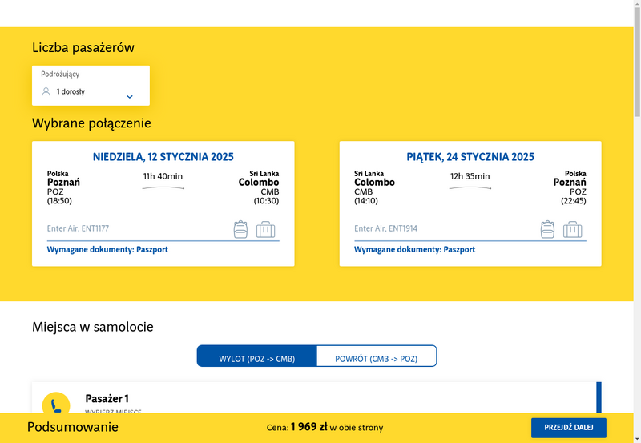Expand the Podróżujący dropdown chevron
The image size is (641, 443).
point(130,97)
